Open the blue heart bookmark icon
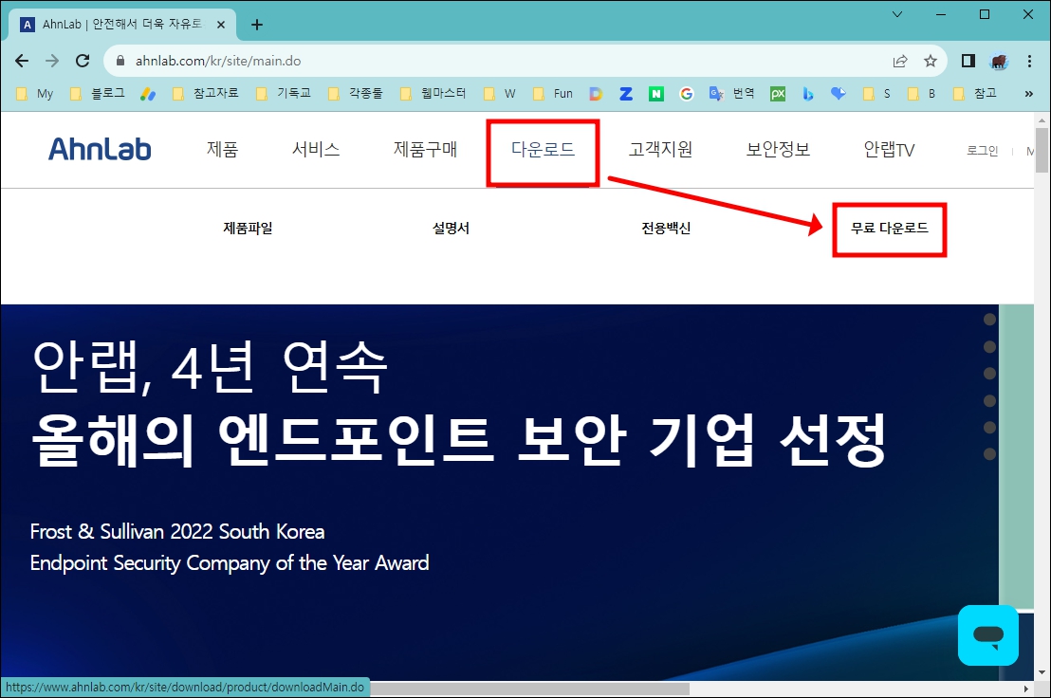The image size is (1051, 698). (838, 94)
